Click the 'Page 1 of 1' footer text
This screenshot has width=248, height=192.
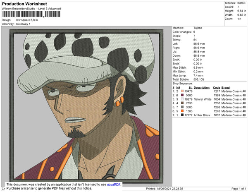point(238,189)
